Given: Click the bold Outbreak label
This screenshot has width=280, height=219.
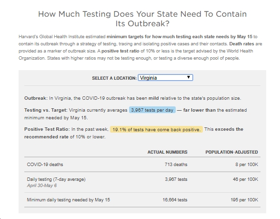Looking at the screenshot, I should (x=36, y=98).
